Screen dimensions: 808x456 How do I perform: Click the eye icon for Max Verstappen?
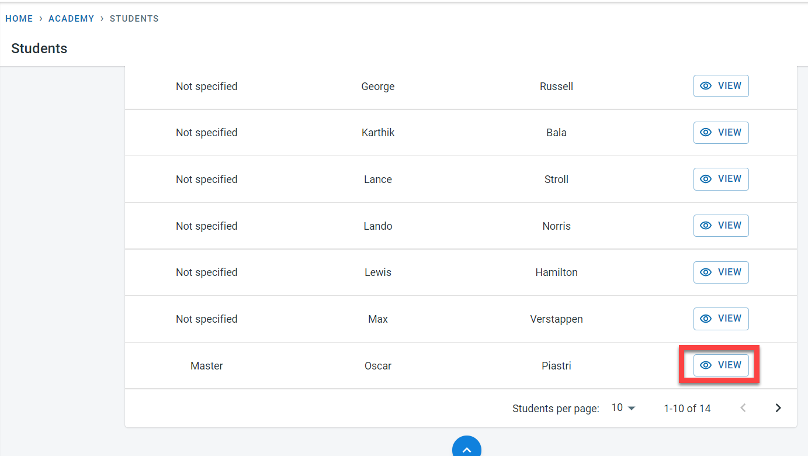coord(706,319)
